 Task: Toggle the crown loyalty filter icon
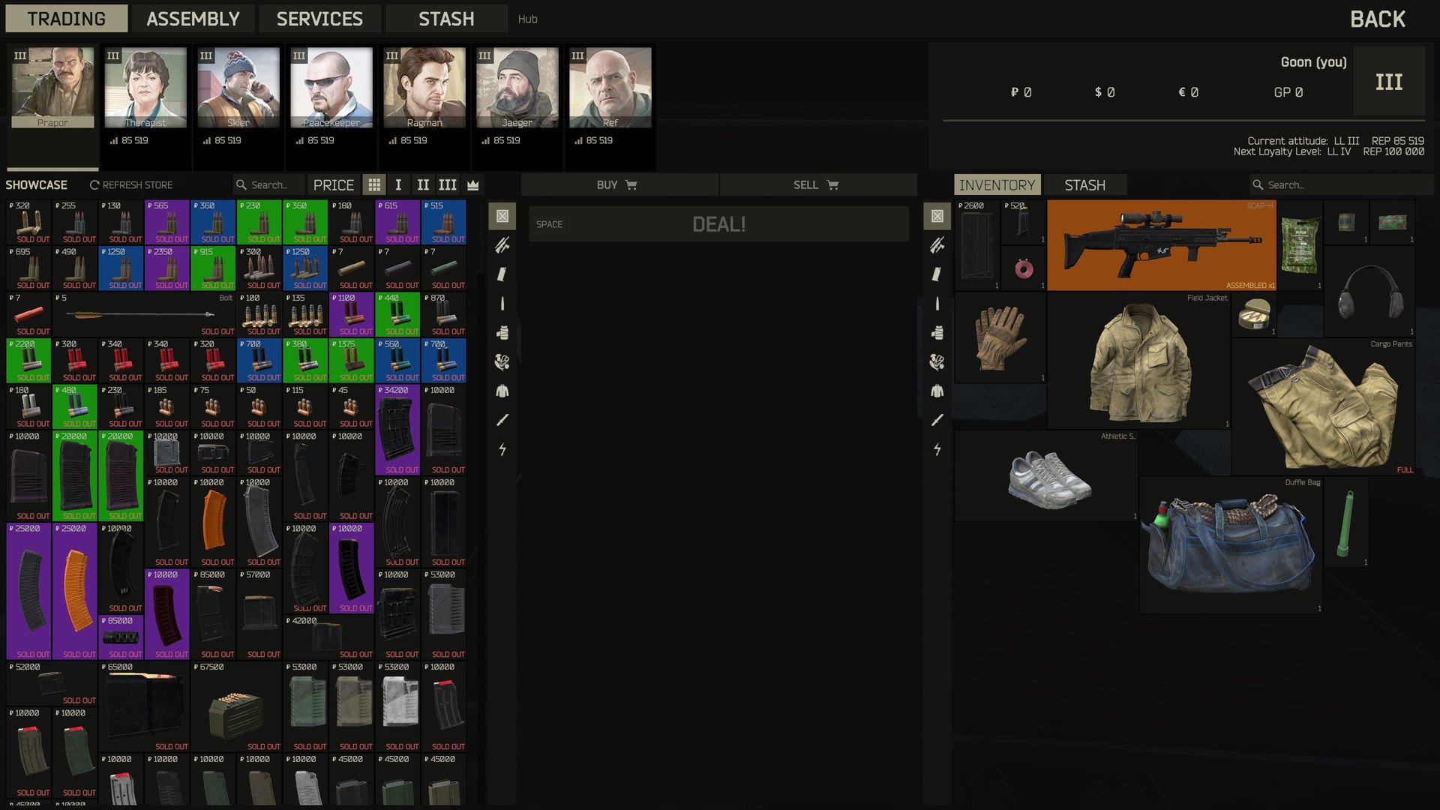tap(472, 185)
